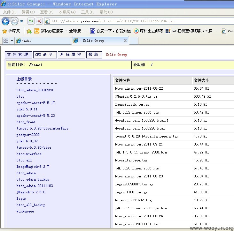Screen dimensions: 234x231
Task: Select file btoc_admin.tar-2011-08-22
Action: 139,88
